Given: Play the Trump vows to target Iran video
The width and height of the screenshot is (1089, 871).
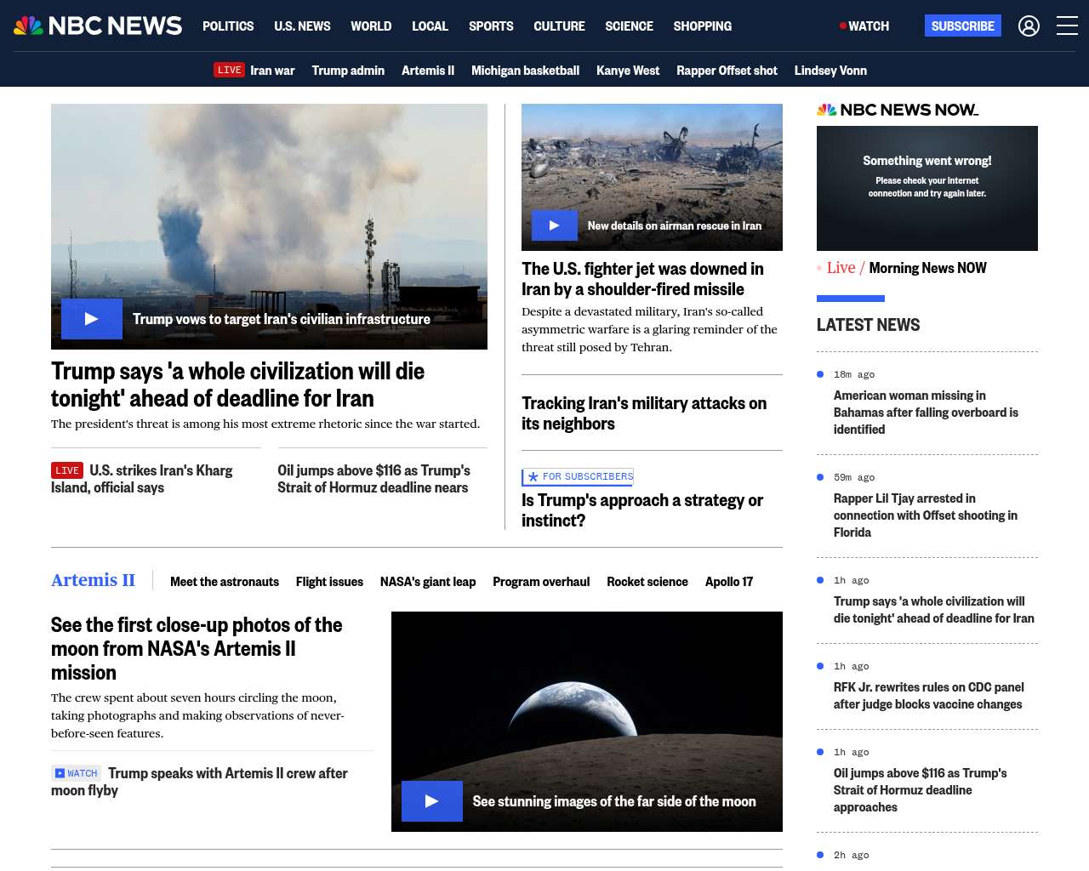Looking at the screenshot, I should [92, 319].
